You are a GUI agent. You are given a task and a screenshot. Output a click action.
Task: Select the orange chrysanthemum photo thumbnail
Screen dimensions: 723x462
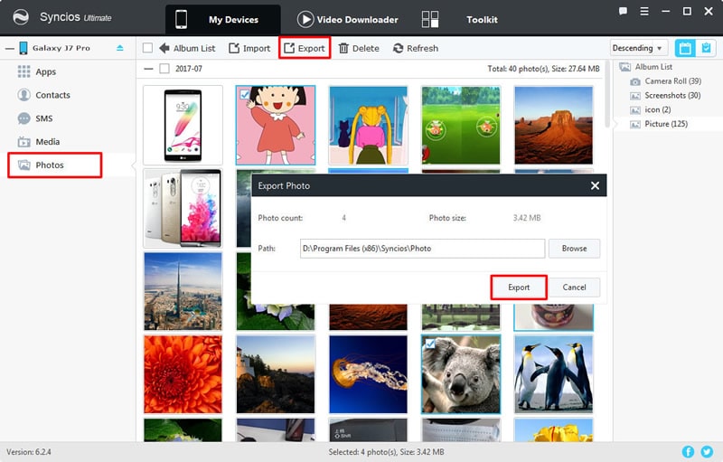[x=183, y=374]
